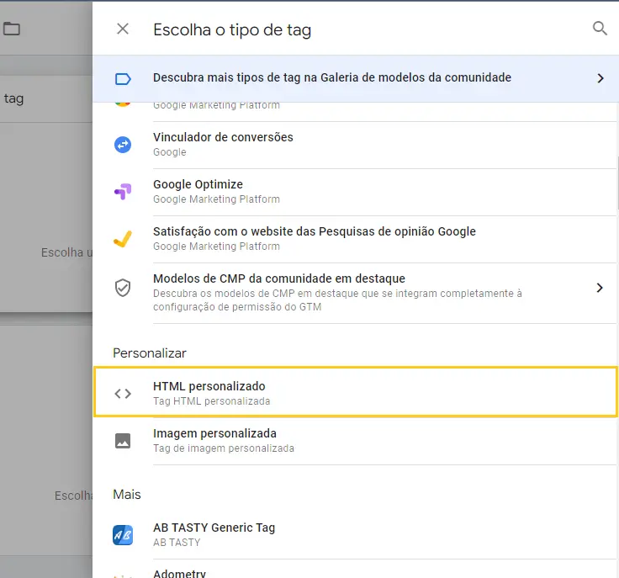Click the Vinculador de conversões icon
The height and width of the screenshot is (578, 619).
123,145
